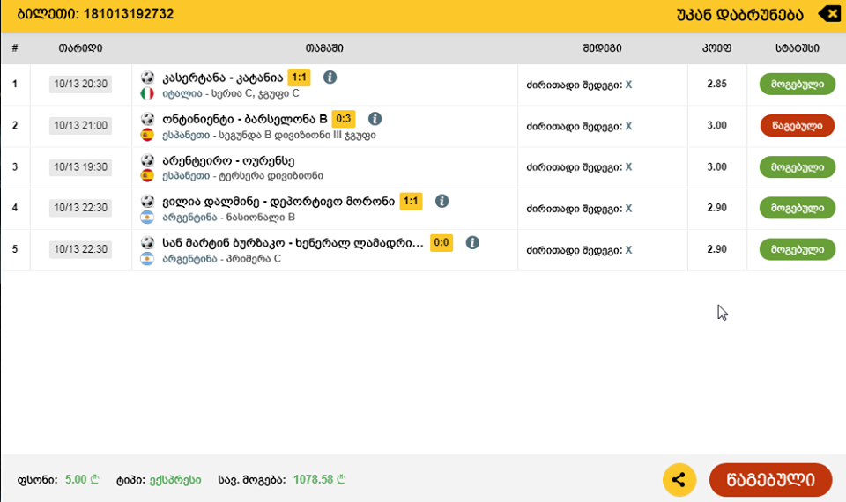Open info icon for ონტინიენტი - ბარსელონა B

(375, 119)
